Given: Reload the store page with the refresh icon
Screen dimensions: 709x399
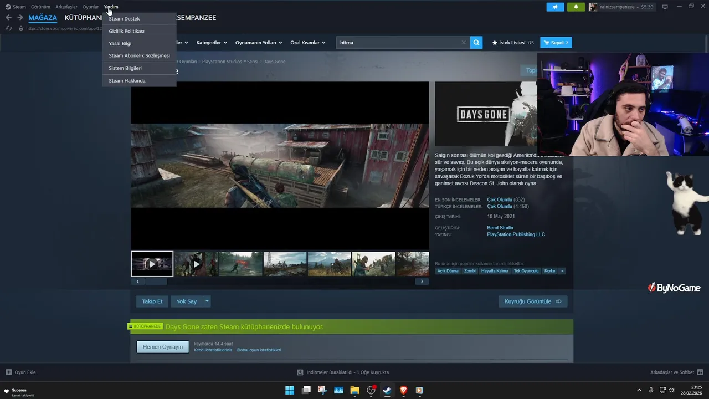Looking at the screenshot, I should point(8,28).
